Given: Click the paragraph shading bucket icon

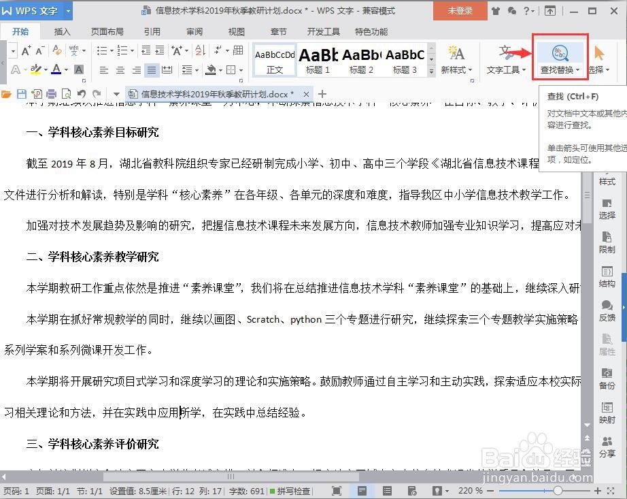Looking at the screenshot, I should click(211, 70).
